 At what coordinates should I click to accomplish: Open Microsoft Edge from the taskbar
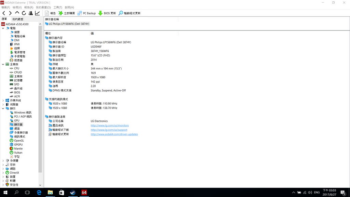[39, 192]
